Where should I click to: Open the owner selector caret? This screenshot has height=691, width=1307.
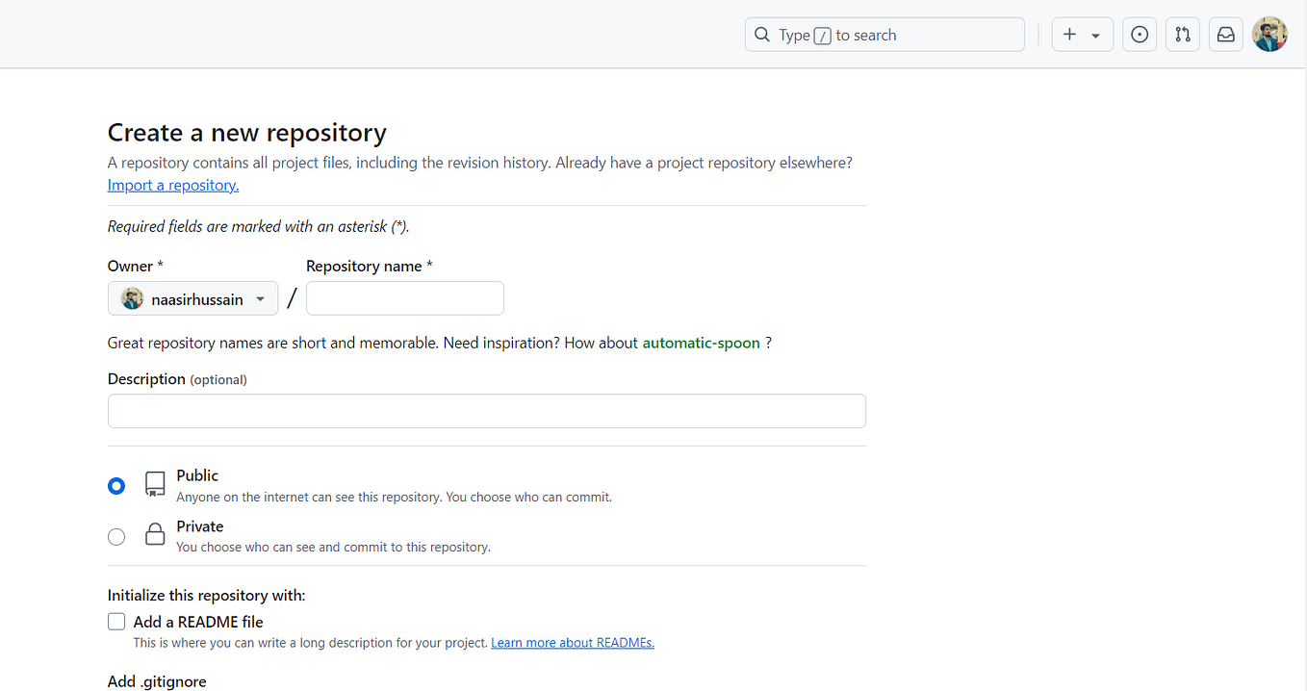(x=261, y=298)
